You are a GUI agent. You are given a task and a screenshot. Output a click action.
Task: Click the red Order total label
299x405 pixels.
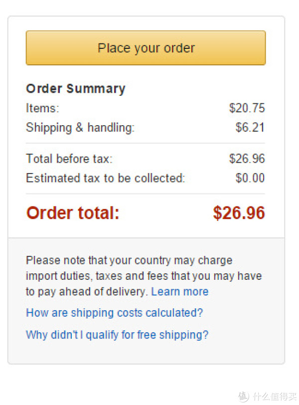point(73,213)
